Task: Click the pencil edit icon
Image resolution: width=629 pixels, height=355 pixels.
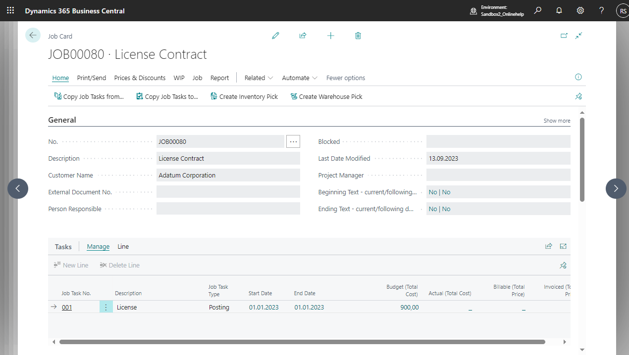Action: [x=275, y=36]
